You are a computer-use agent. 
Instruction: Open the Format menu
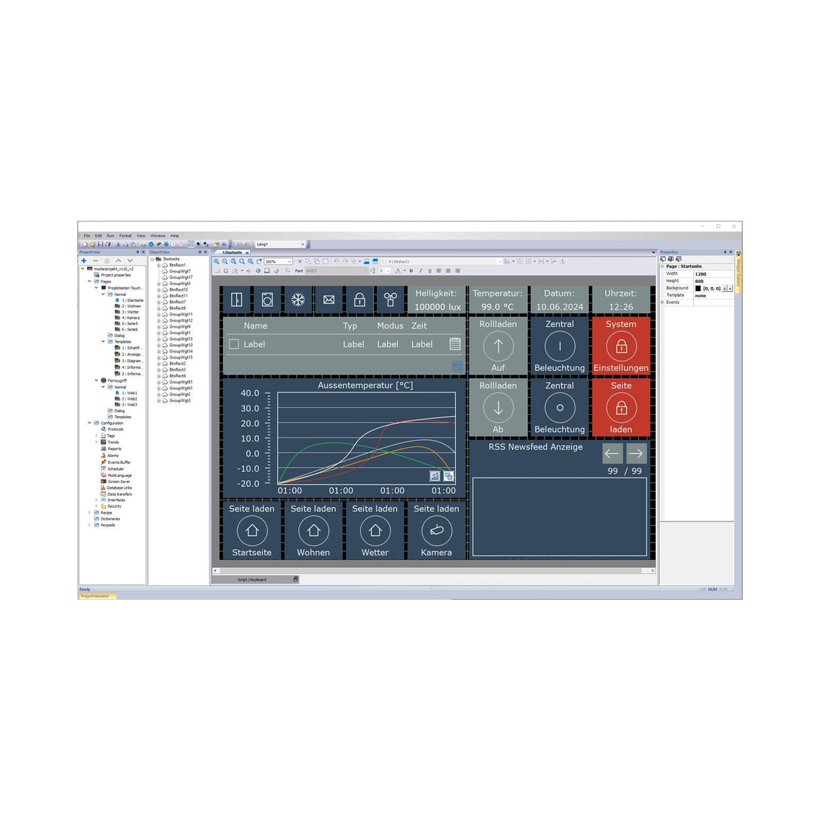click(125, 235)
